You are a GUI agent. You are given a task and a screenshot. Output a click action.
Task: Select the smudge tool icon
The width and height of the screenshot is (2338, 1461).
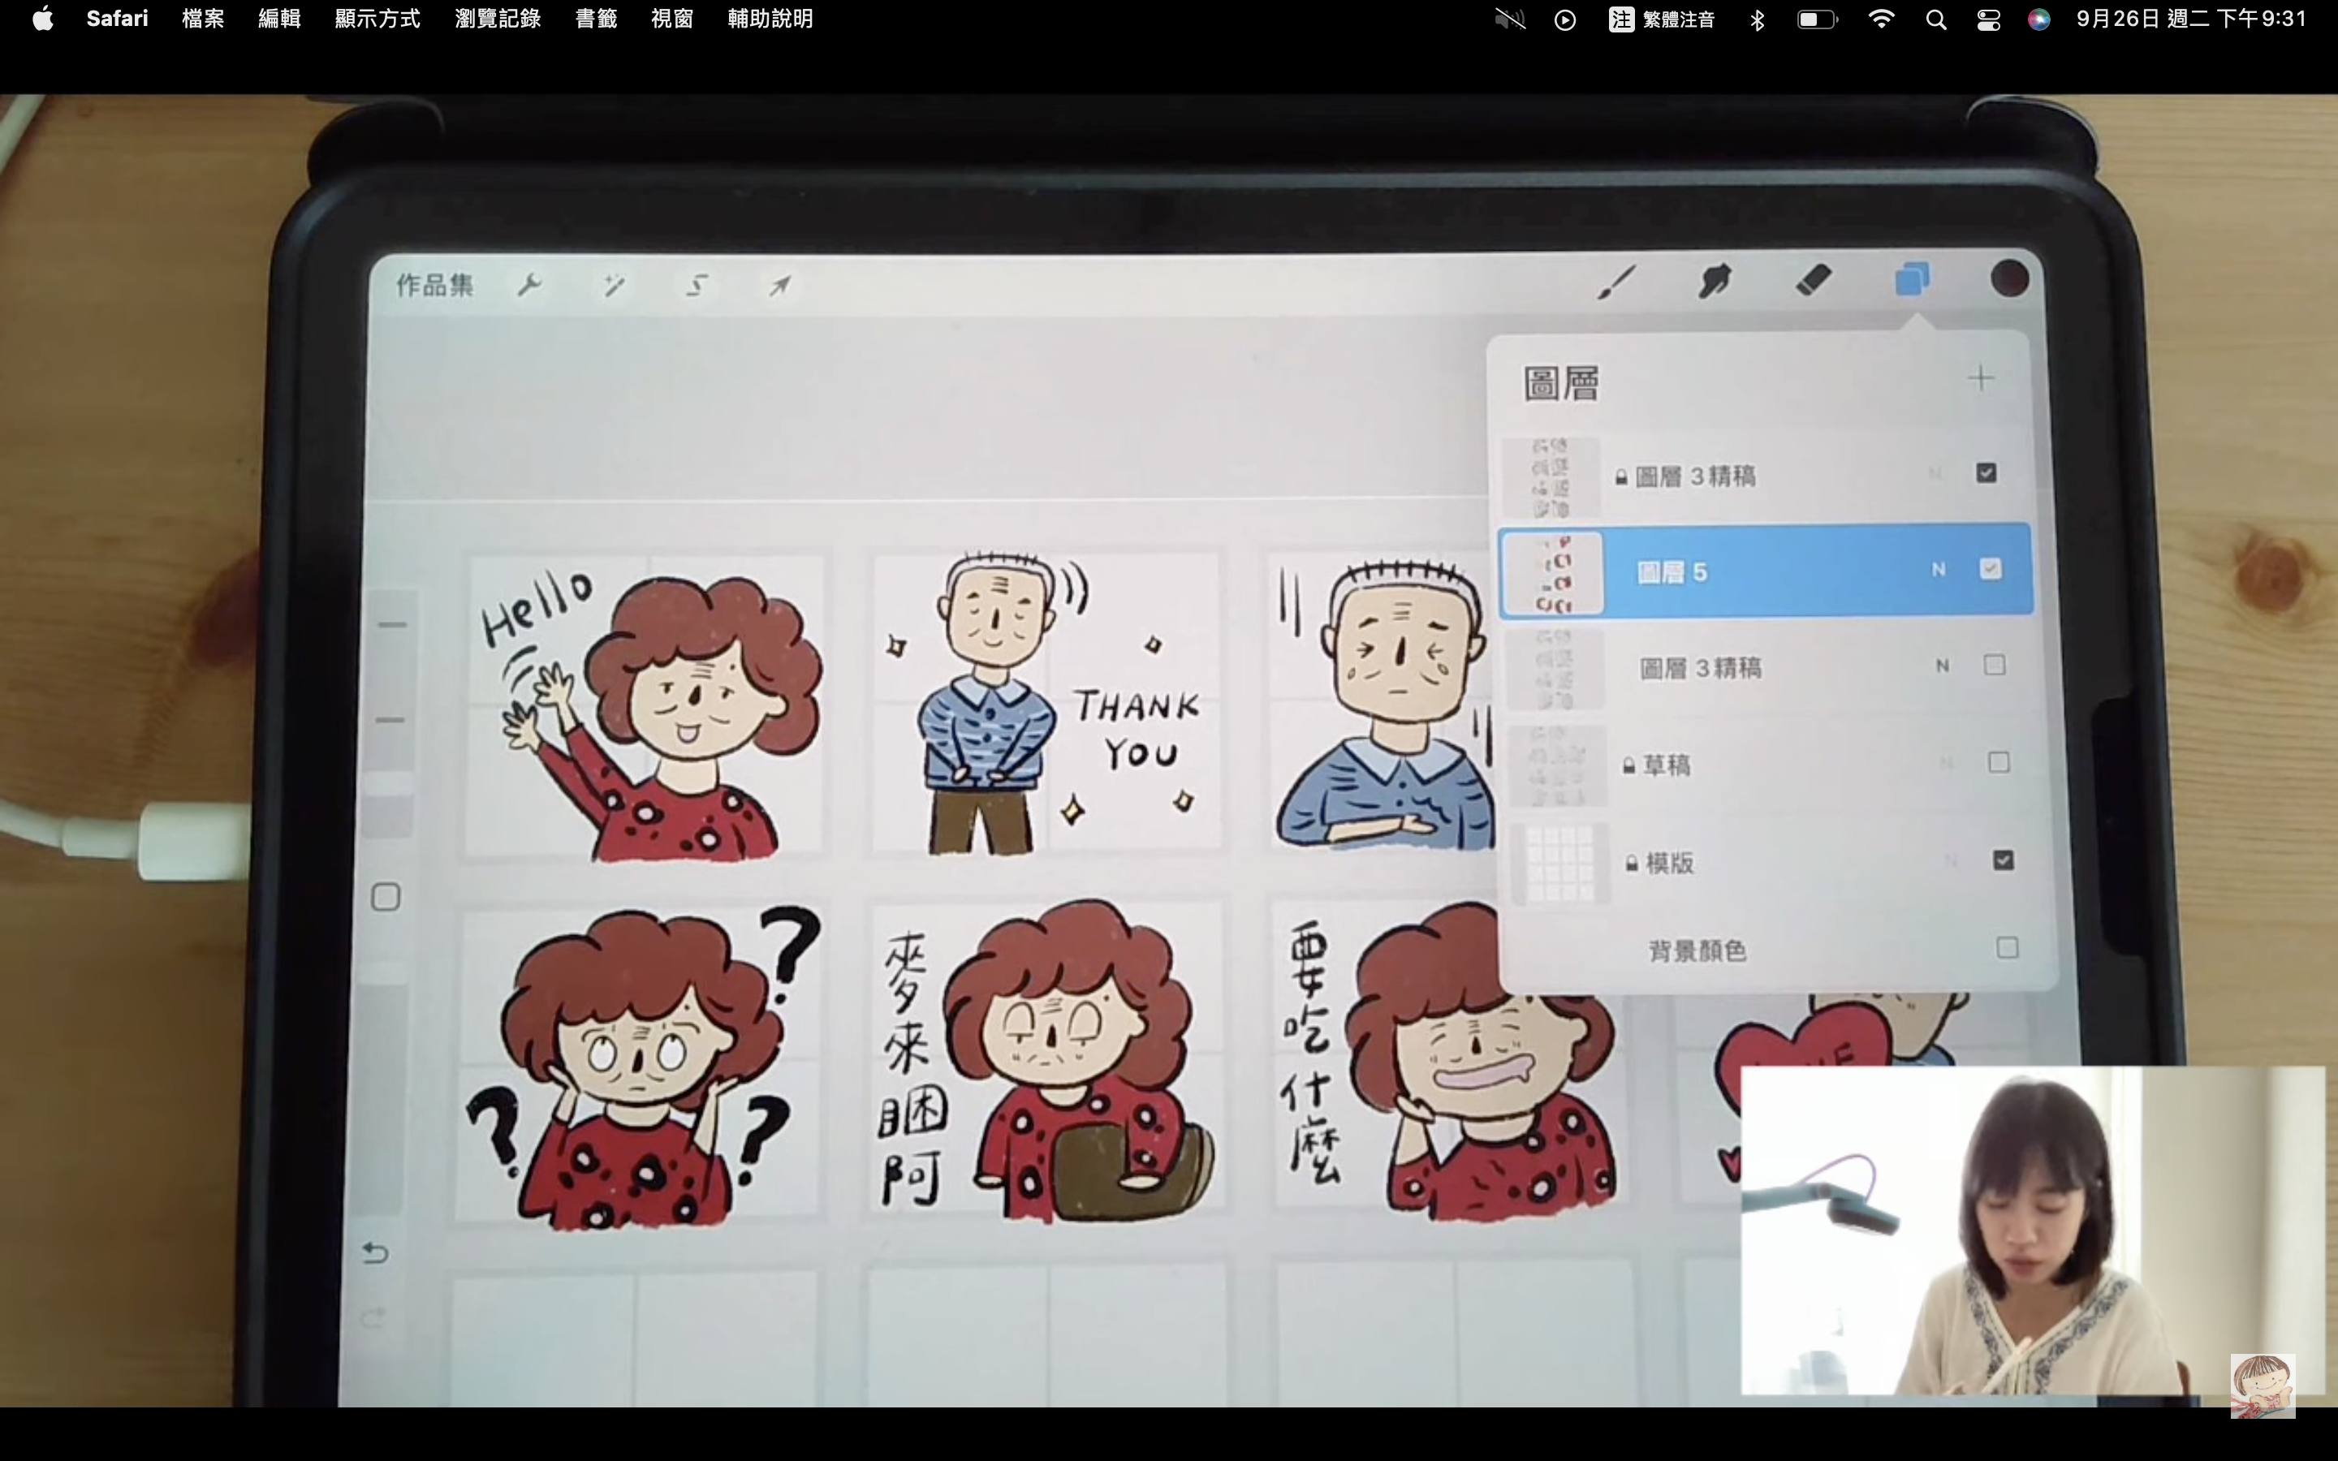[1715, 281]
